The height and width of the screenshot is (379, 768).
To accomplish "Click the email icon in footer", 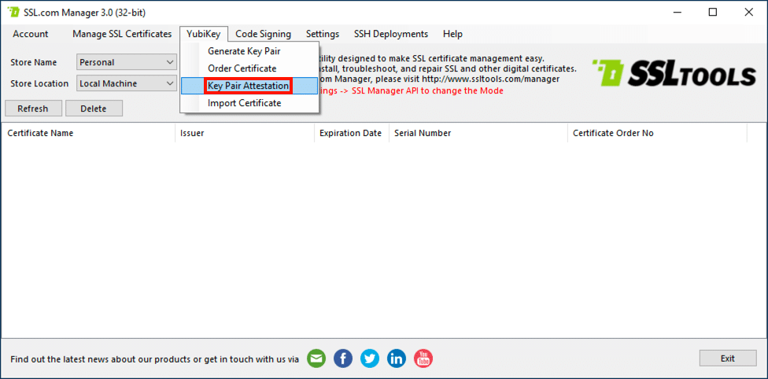I will pyautogui.click(x=316, y=359).
